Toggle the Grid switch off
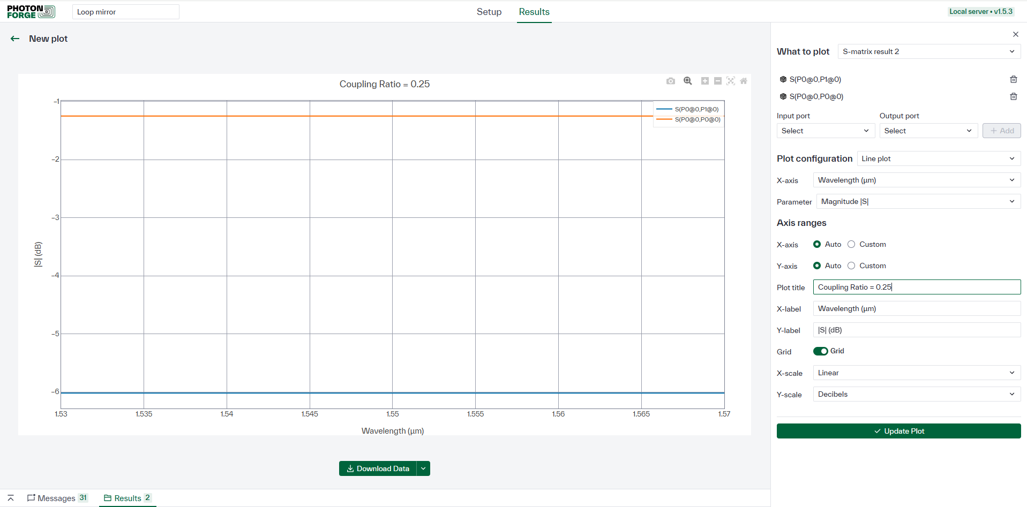The image size is (1027, 507). pos(821,351)
